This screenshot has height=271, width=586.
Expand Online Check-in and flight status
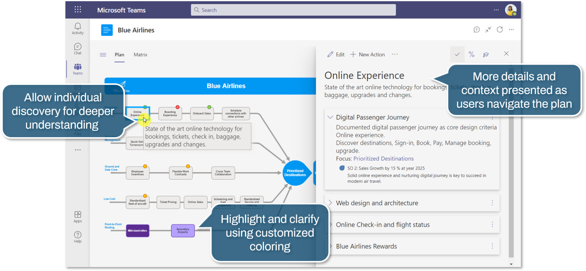coord(331,224)
